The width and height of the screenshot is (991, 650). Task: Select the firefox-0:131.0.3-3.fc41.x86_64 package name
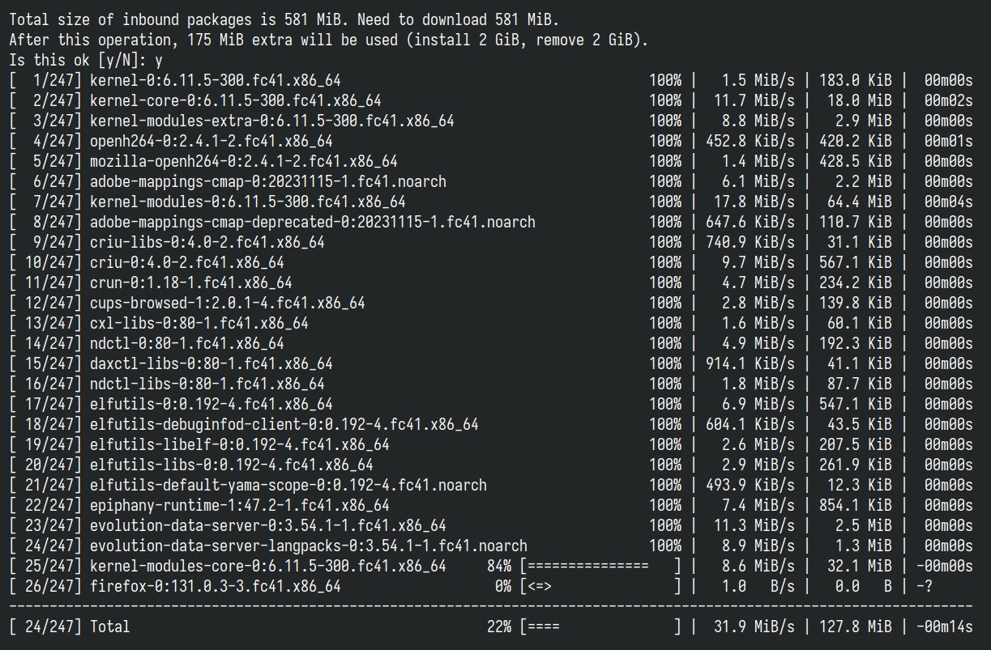216,586
